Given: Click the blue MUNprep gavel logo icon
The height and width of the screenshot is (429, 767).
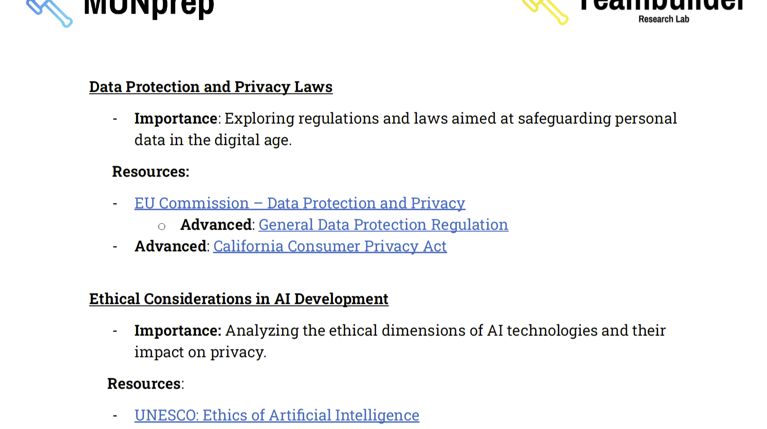Looking at the screenshot, I should 50,13.
